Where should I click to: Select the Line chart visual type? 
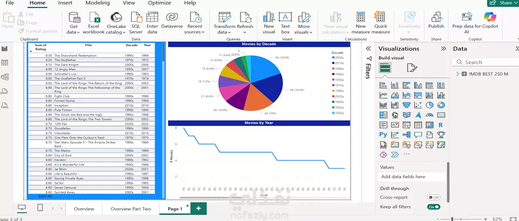tap(383, 95)
